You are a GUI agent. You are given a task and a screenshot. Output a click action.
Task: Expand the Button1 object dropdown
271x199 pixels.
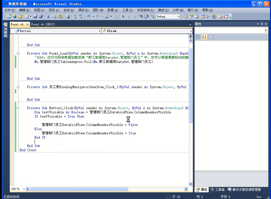tap(100, 31)
